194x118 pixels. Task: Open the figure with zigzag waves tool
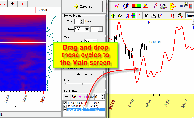(x=154, y=6)
